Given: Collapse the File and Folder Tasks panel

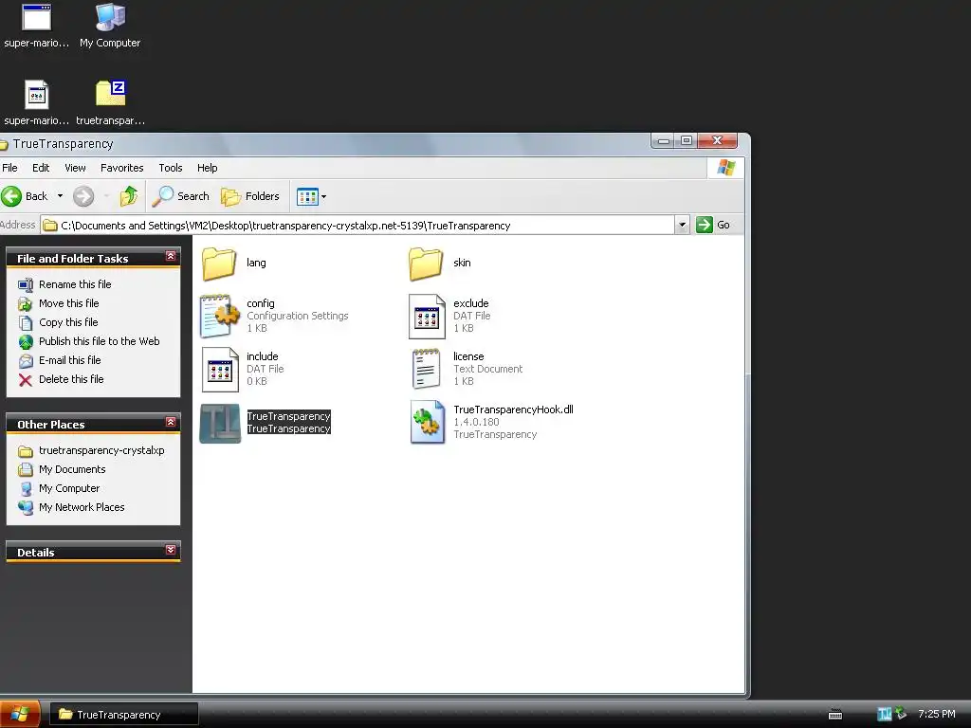Looking at the screenshot, I should 171,256.
